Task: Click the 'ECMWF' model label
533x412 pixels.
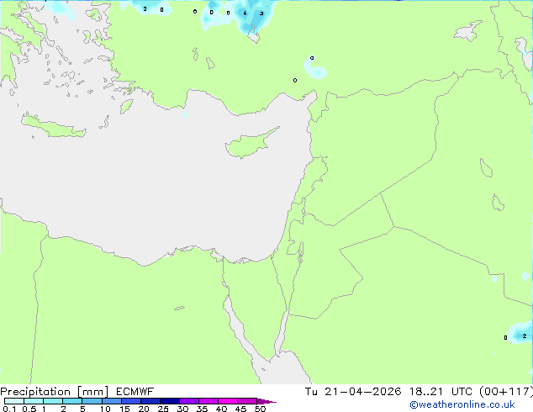Action: coord(135,392)
